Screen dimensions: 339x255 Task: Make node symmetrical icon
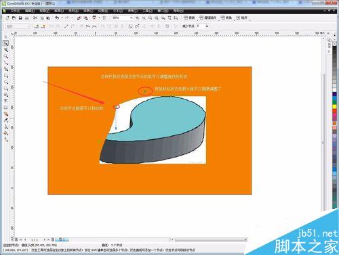pos(94,26)
